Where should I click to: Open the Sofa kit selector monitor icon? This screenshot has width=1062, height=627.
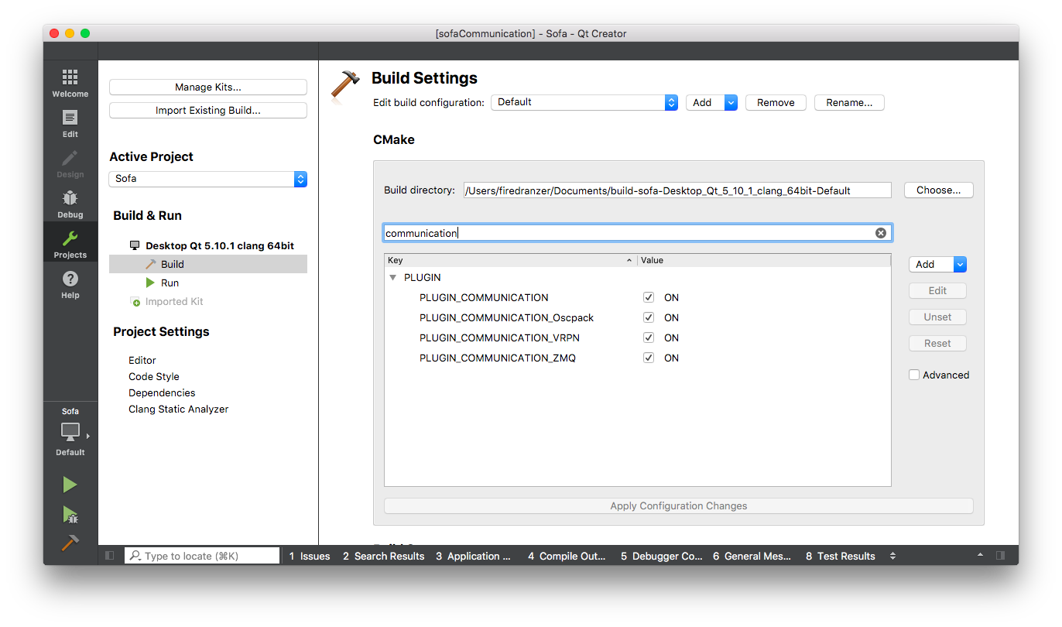[70, 432]
